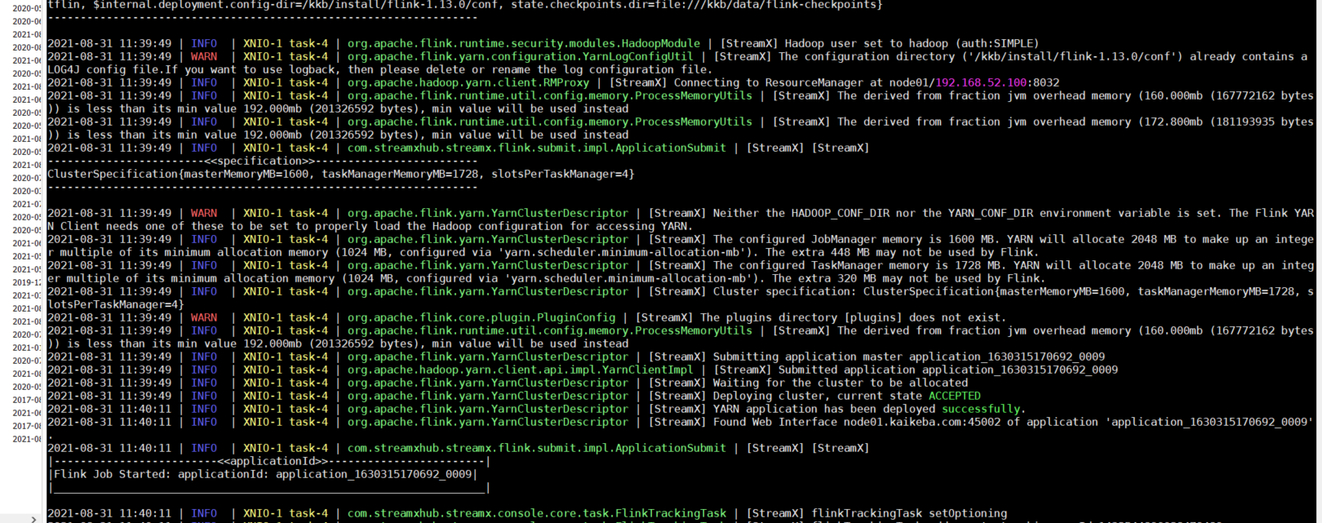Click the WARN label on the PluginConfig line

[204, 317]
